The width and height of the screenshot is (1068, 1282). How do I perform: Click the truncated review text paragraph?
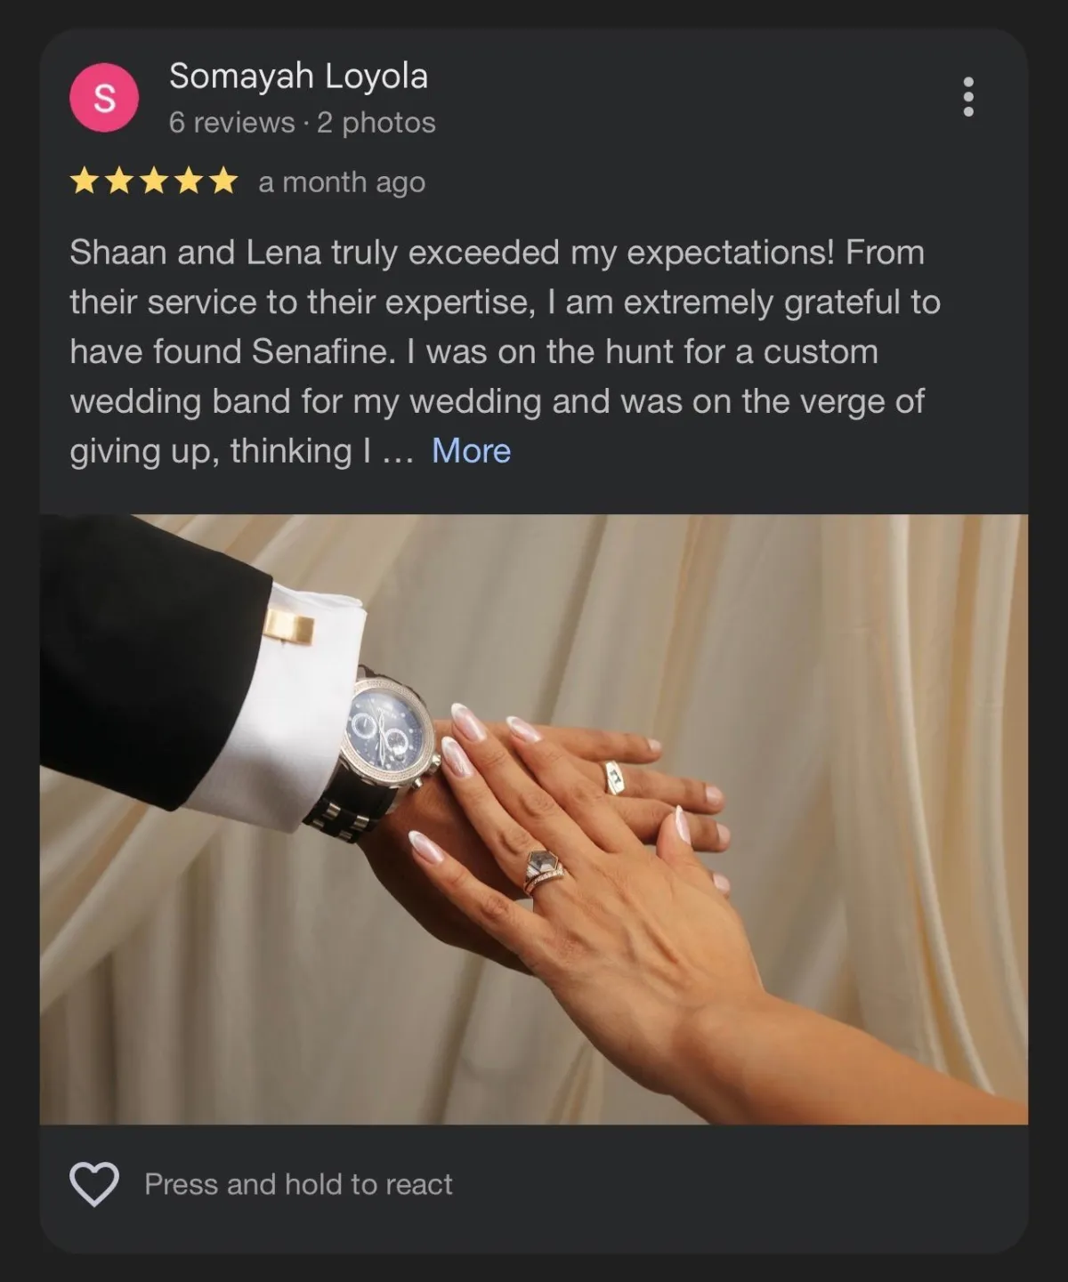point(506,351)
